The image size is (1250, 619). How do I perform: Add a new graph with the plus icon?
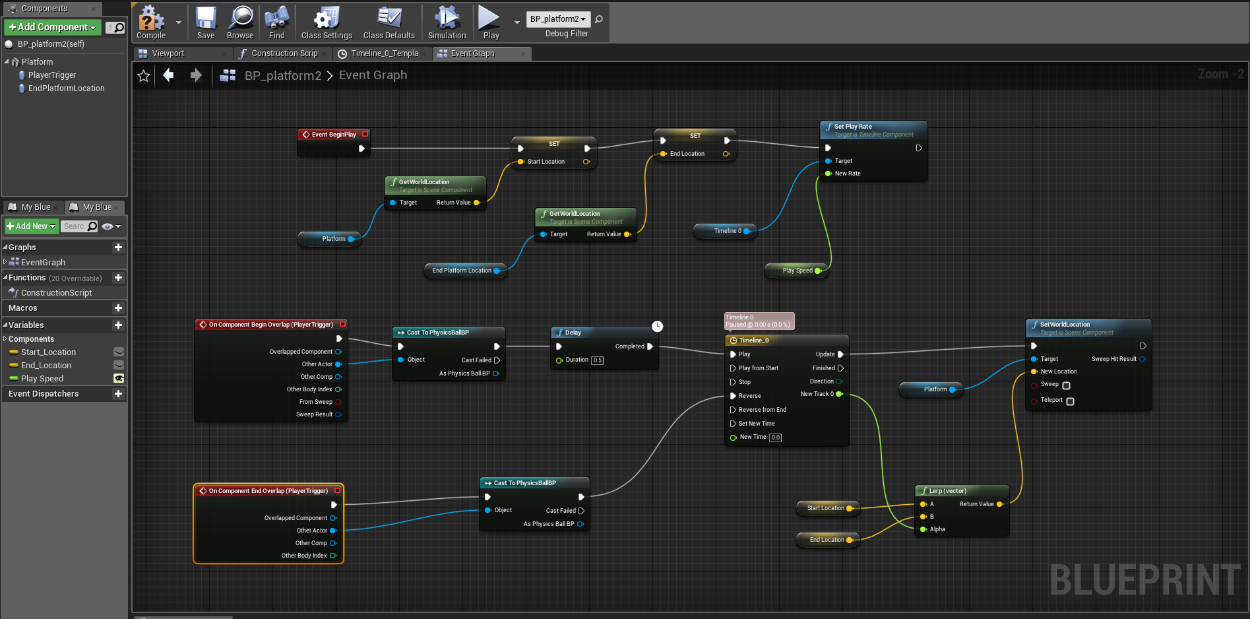[119, 247]
